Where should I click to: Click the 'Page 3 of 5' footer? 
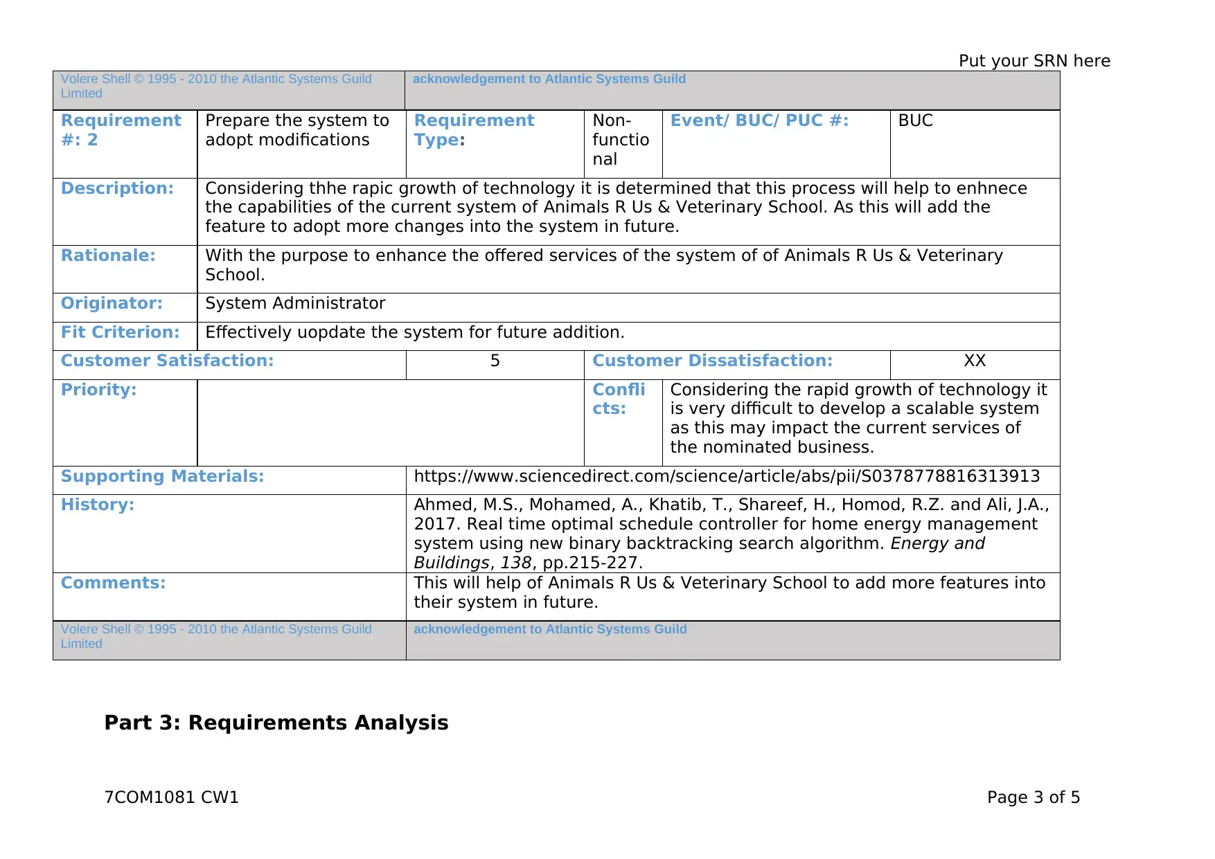[x=1034, y=797]
